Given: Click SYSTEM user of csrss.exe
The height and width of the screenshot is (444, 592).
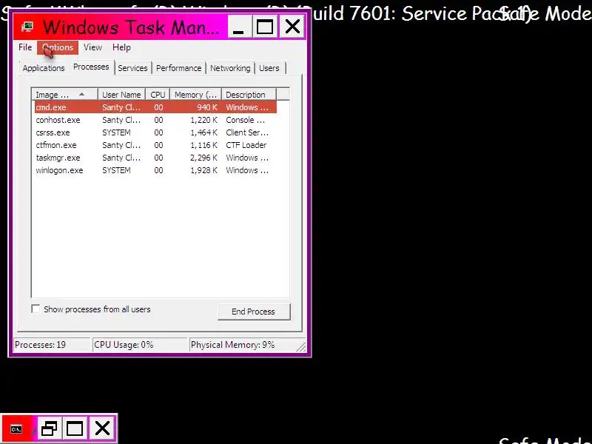Looking at the screenshot, I should point(116,132).
